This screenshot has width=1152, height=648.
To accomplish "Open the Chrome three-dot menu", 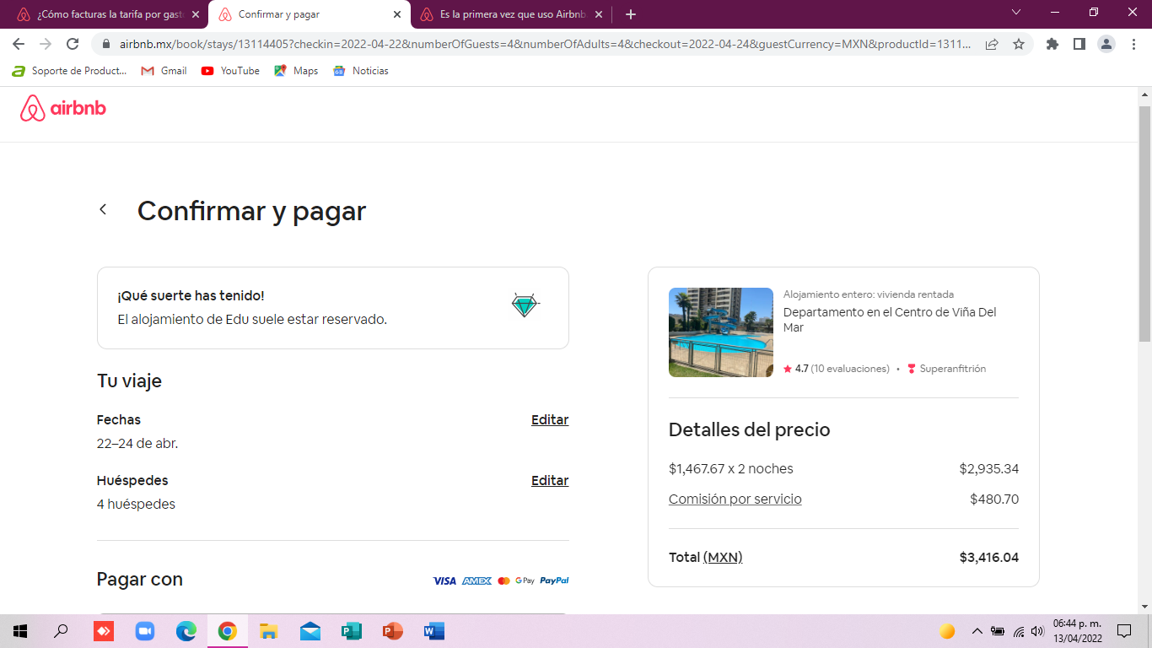I will [1133, 44].
